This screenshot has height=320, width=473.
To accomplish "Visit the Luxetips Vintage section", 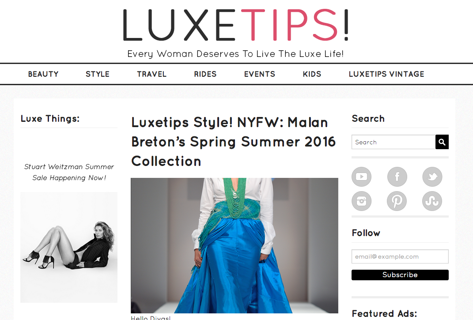I will coord(386,74).
